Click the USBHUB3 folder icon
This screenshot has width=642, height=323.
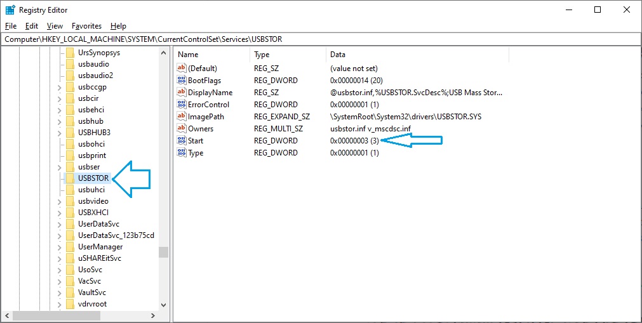70,133
